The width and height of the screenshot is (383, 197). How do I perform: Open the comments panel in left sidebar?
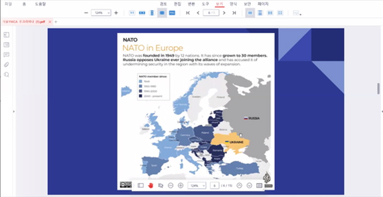point(6,54)
